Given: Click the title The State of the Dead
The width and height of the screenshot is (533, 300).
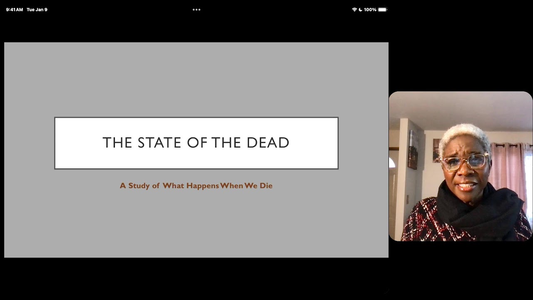Looking at the screenshot, I should coord(196,142).
